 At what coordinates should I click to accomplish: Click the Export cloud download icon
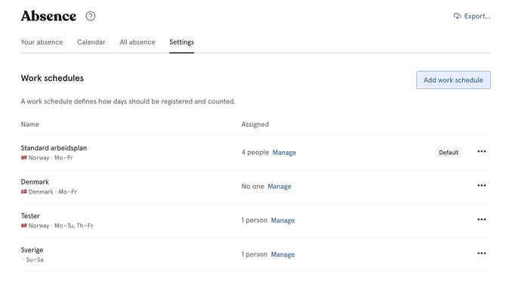[457, 16]
